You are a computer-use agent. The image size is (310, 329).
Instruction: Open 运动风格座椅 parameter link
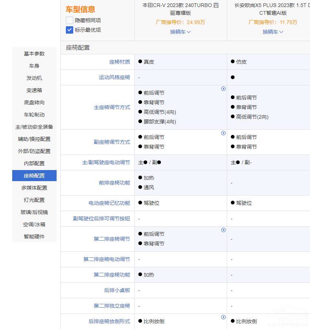coord(114,78)
